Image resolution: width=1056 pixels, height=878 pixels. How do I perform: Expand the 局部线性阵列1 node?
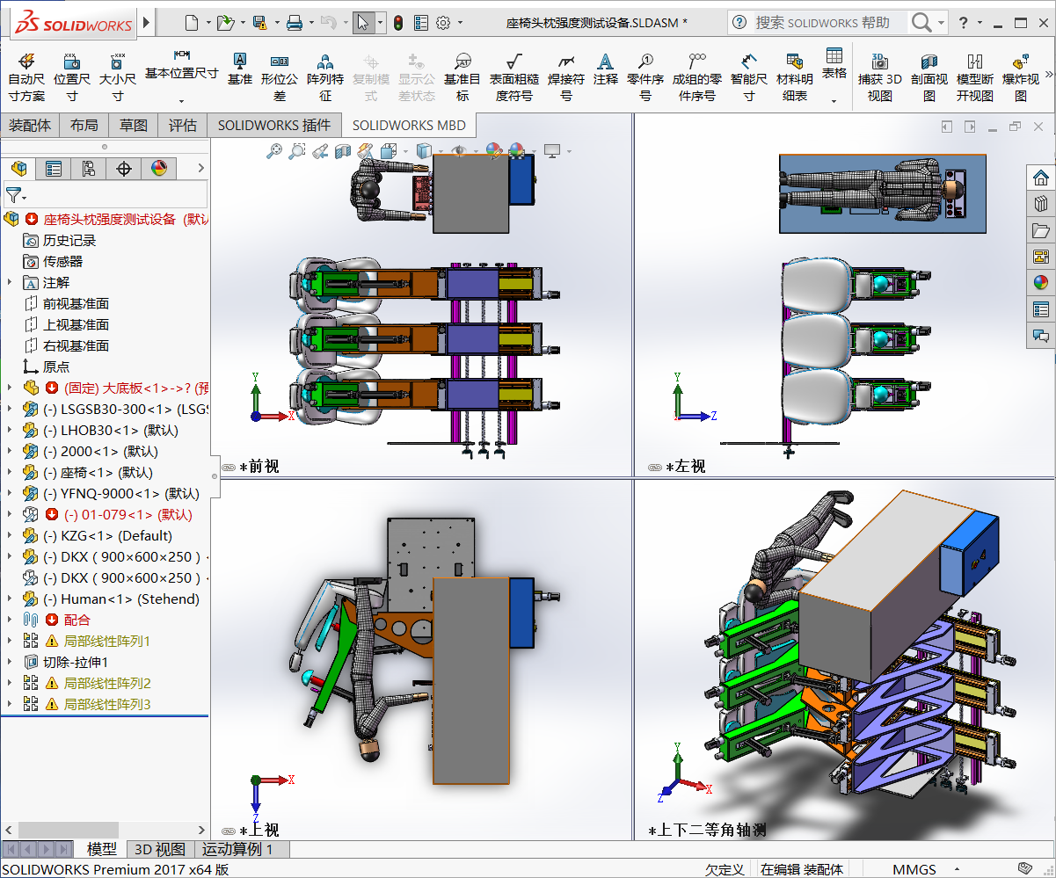(x=10, y=641)
